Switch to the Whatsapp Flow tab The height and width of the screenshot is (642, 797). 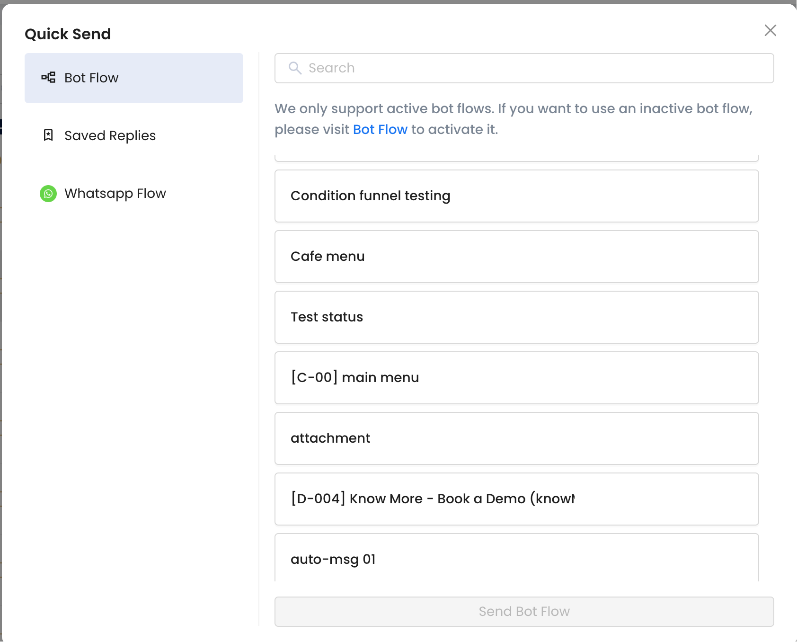pos(133,194)
